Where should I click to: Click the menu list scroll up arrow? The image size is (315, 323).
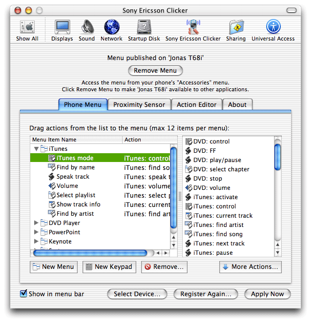(x=174, y=237)
